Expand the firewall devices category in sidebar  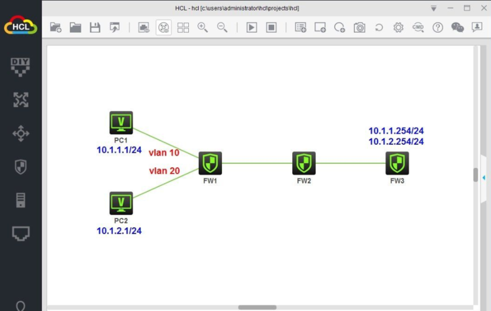[x=21, y=167]
